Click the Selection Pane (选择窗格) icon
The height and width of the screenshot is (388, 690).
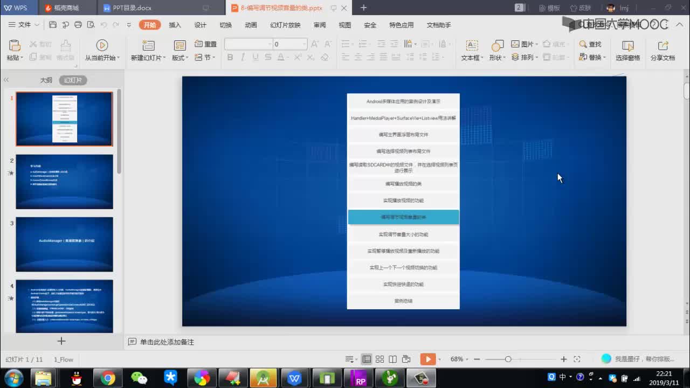(627, 46)
